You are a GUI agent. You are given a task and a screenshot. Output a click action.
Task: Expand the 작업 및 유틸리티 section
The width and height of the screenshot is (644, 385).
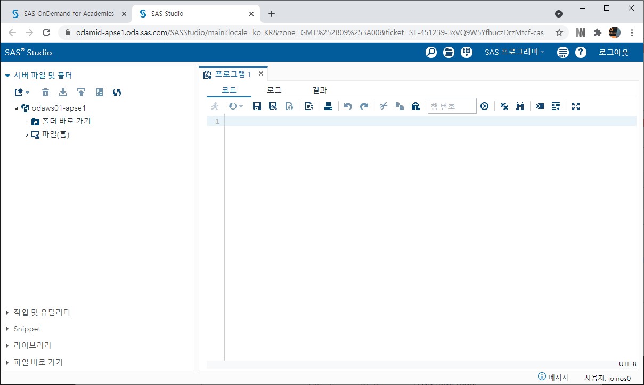7,313
